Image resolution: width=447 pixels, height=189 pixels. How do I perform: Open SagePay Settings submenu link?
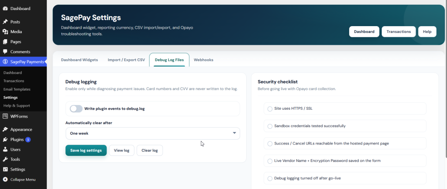tap(10, 98)
